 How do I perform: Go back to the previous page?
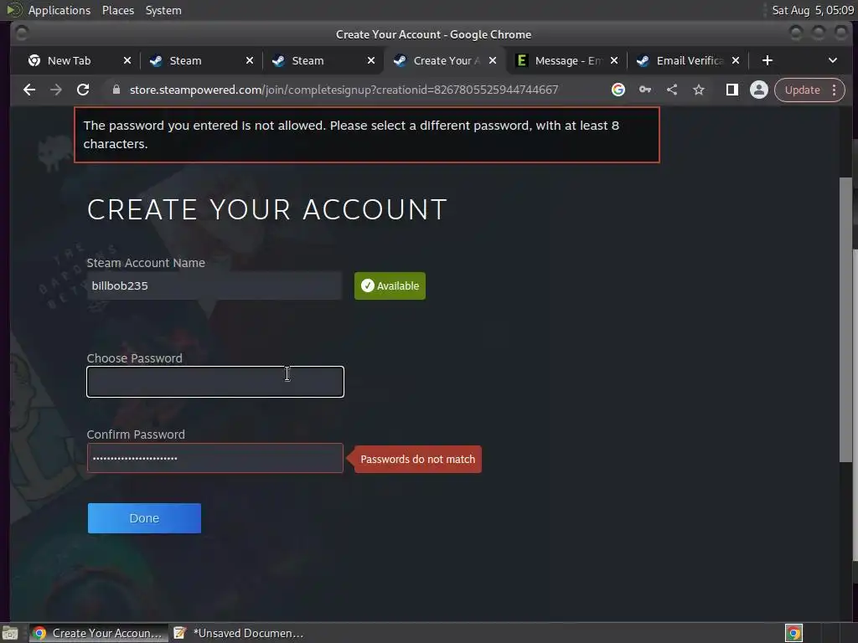pos(29,90)
